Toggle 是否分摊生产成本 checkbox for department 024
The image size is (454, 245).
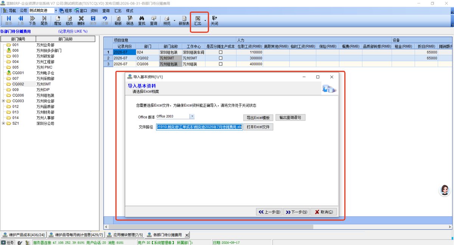(x=221, y=52)
